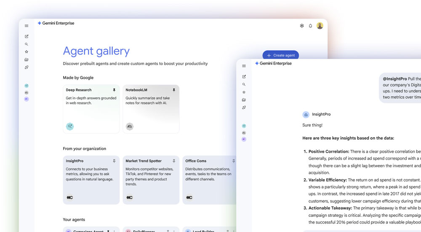This screenshot has height=232, width=421.
Task: Open gray agent avatar in chat window sidebar
Action: 244,133
